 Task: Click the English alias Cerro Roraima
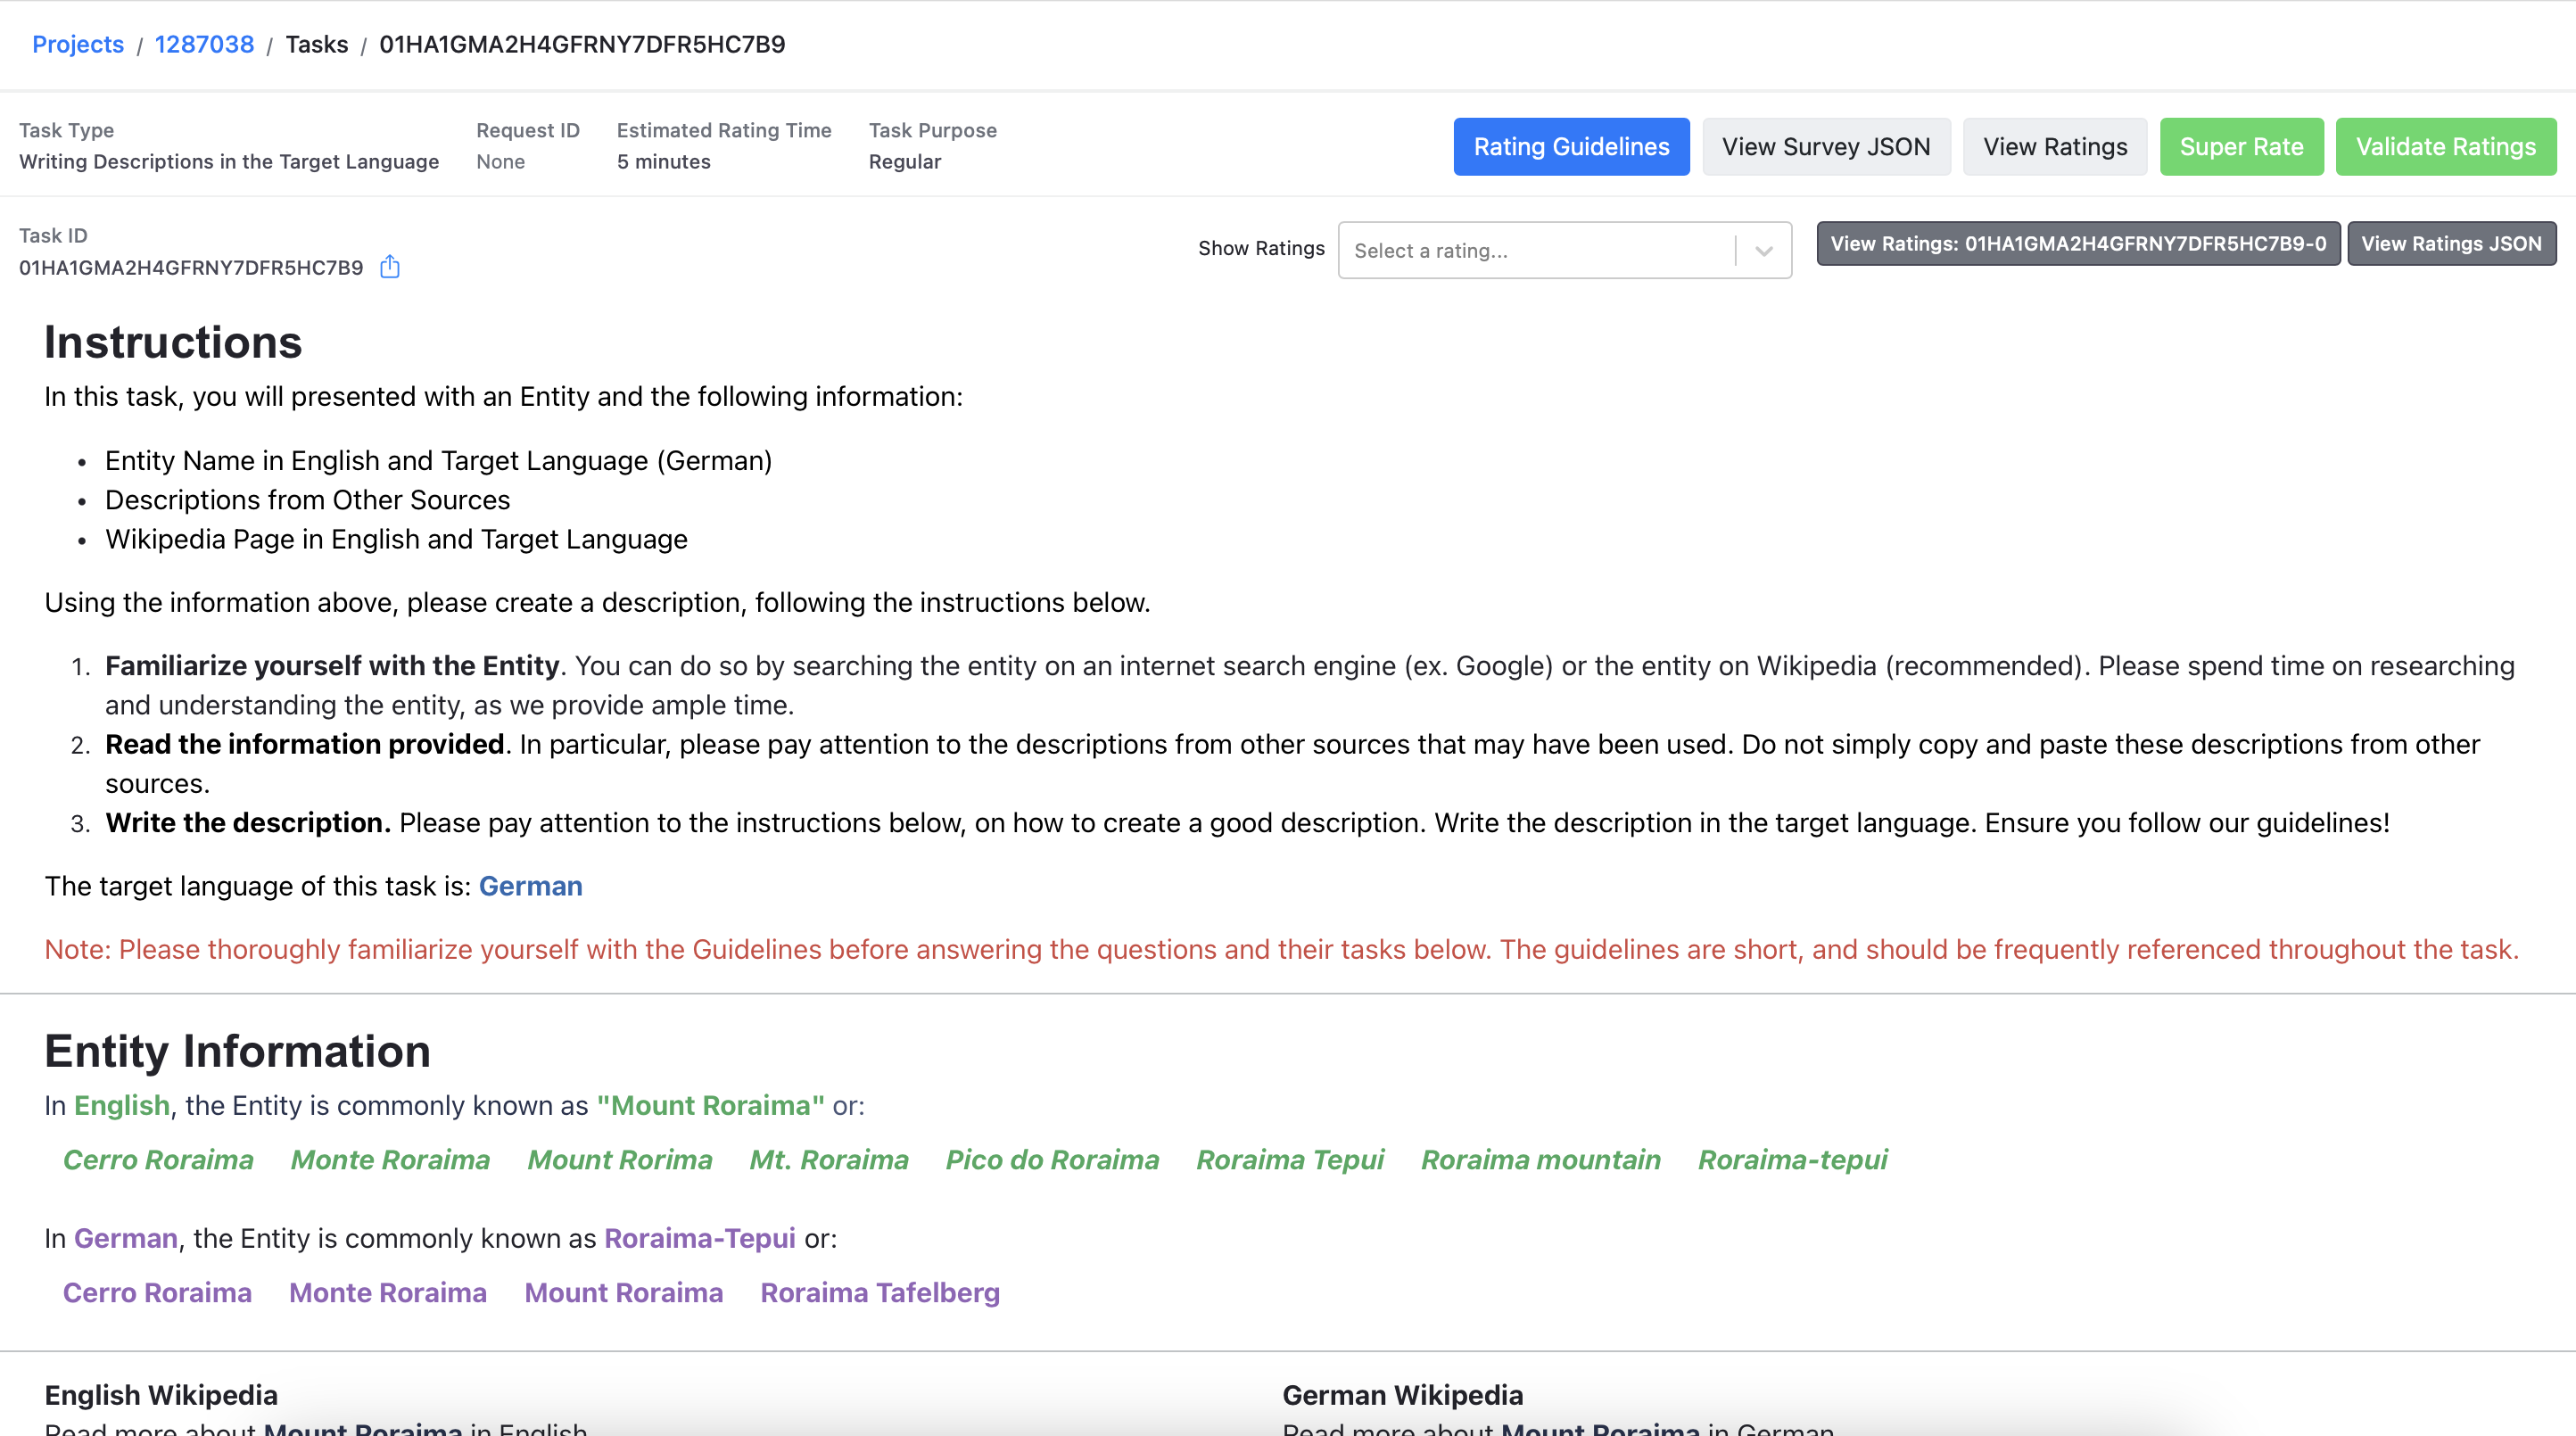click(158, 1159)
